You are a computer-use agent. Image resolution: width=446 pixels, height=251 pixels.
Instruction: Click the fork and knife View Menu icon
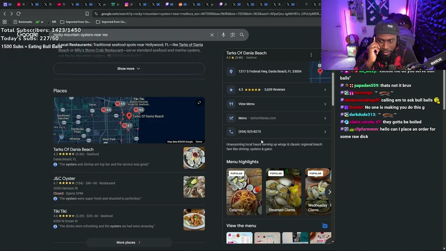click(231, 104)
